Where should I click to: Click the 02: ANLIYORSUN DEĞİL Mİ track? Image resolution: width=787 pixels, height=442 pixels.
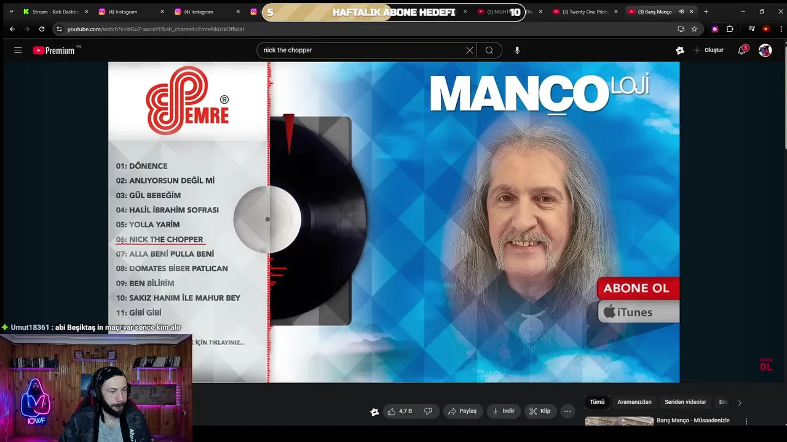pos(165,180)
